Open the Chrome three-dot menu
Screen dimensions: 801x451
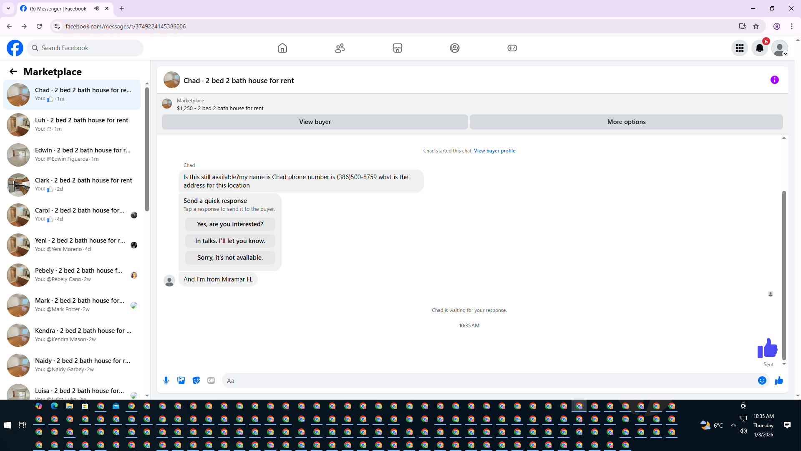pyautogui.click(x=792, y=26)
